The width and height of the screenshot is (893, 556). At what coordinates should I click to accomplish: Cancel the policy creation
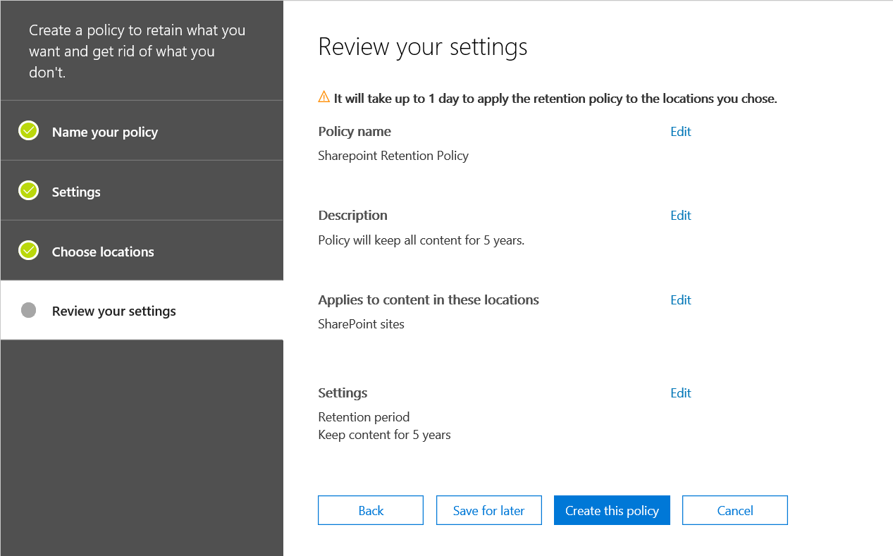click(734, 509)
